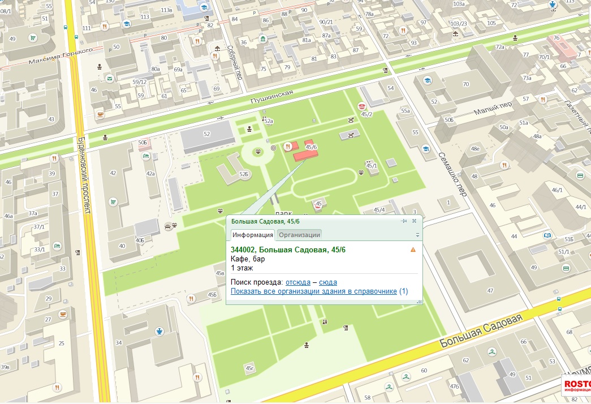Click the graduation cap icon on building 70
The width and height of the screenshot is (591, 404).
428,80
